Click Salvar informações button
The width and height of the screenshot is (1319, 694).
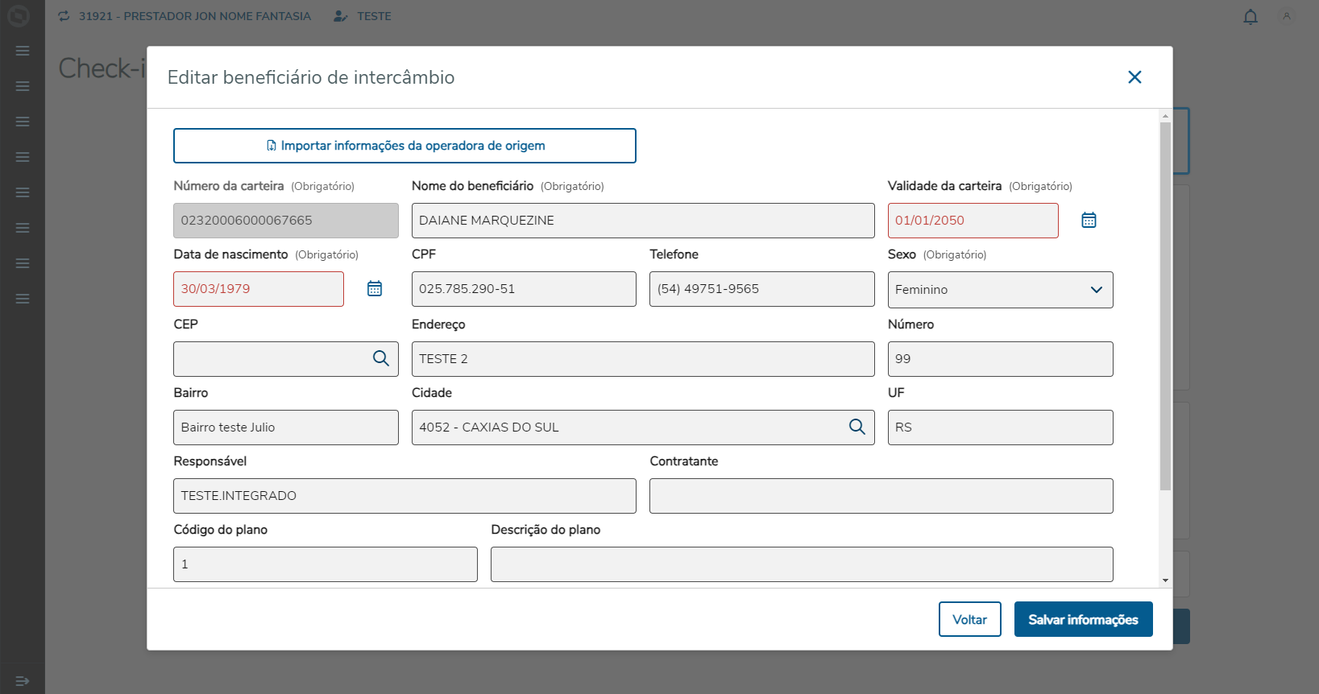click(1083, 619)
